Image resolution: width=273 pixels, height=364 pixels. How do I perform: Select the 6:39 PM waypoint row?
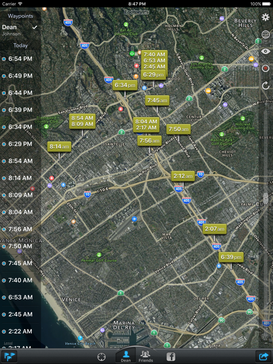tap(20, 110)
